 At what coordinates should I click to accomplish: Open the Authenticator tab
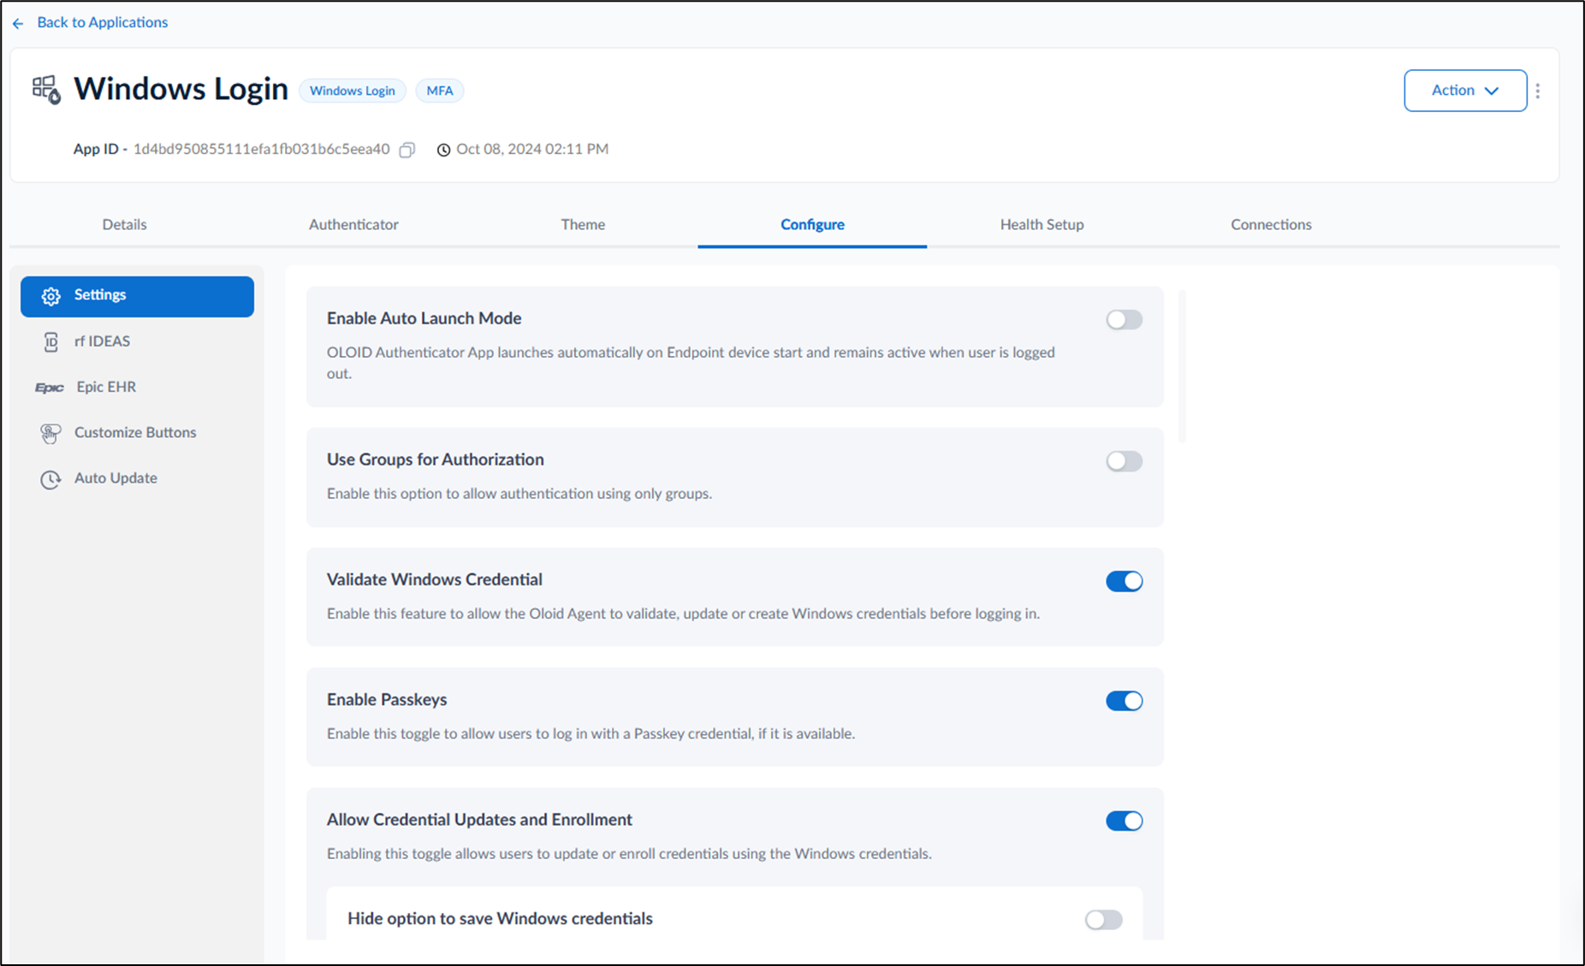(x=353, y=224)
